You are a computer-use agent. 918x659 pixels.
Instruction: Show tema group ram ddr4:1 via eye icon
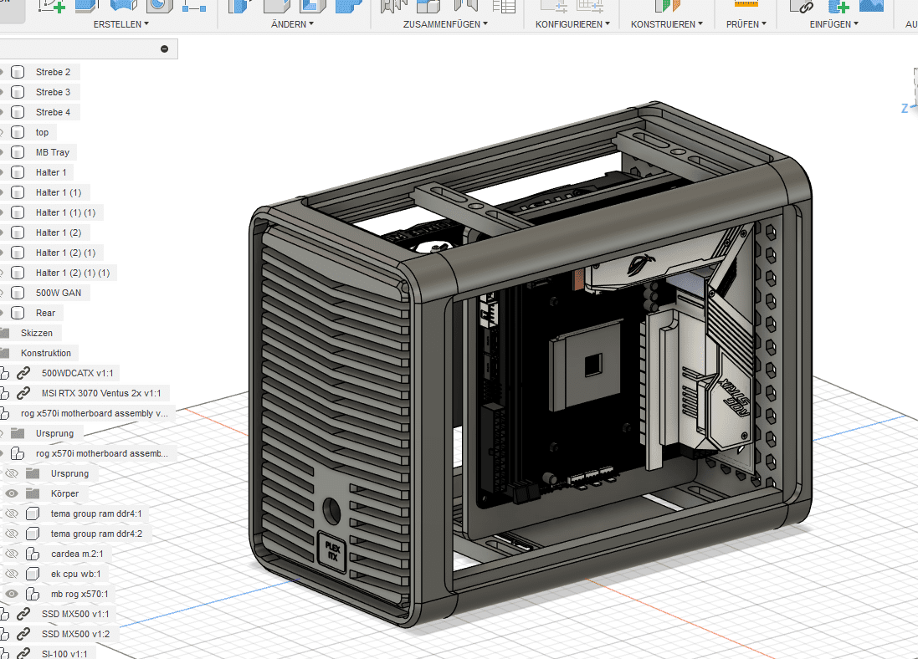coord(12,513)
